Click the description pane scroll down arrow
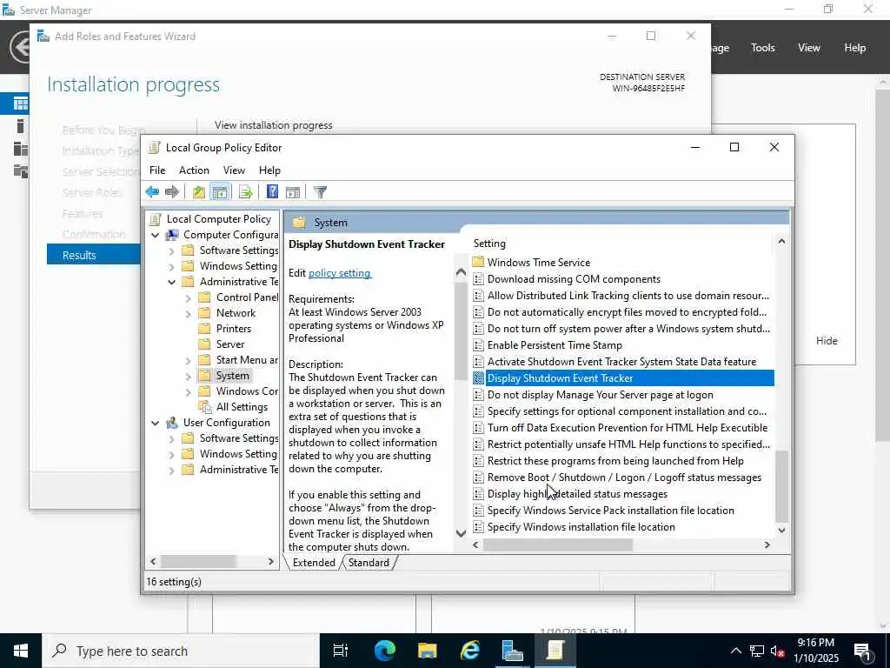This screenshot has width=890, height=668. coord(461,533)
